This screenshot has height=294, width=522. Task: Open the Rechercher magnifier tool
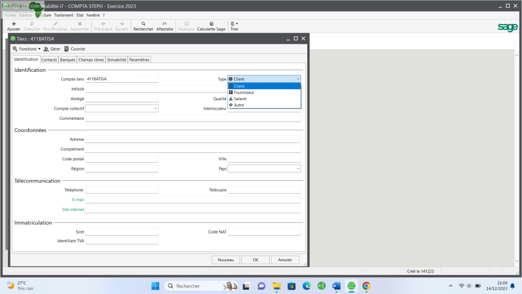click(x=143, y=24)
